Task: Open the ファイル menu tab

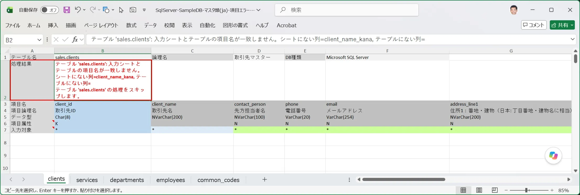Action: click(13, 25)
